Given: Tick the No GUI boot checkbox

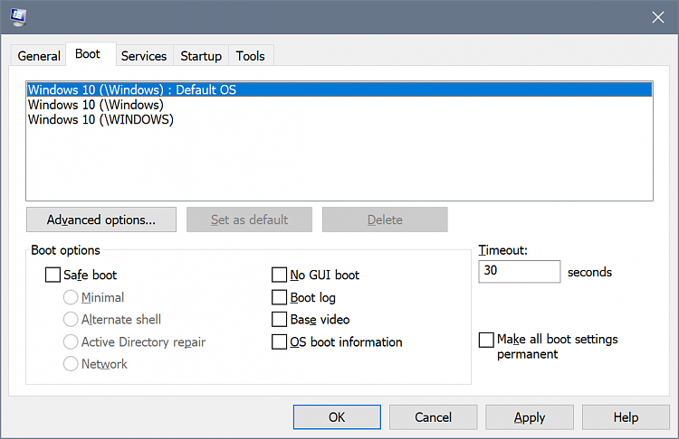Looking at the screenshot, I should (x=279, y=275).
